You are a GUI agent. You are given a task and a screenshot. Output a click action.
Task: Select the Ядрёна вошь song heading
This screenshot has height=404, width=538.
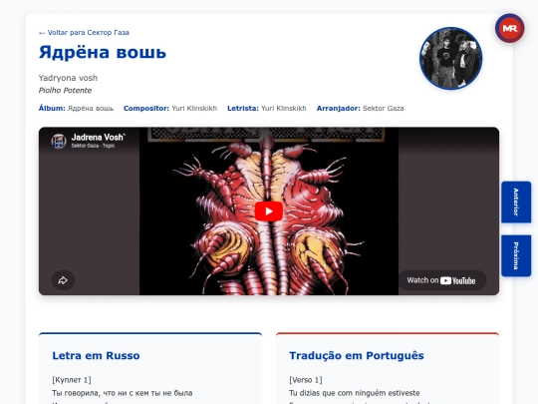coord(103,52)
